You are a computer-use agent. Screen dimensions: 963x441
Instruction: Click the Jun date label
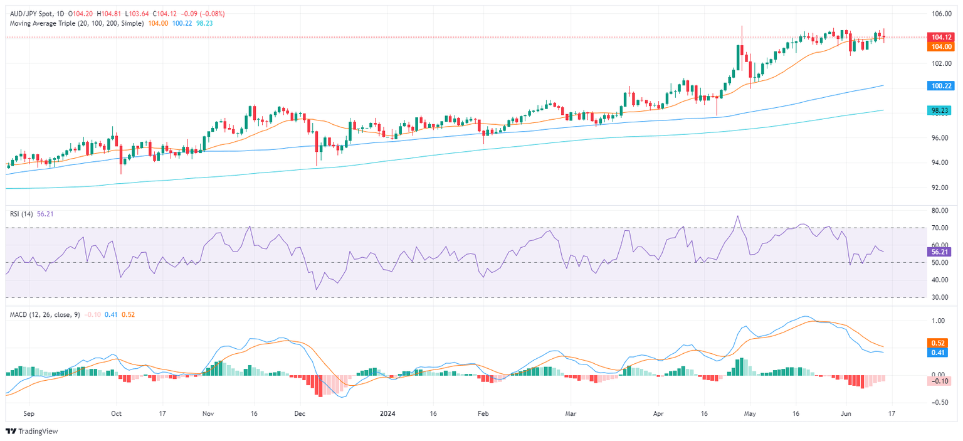[846, 415]
